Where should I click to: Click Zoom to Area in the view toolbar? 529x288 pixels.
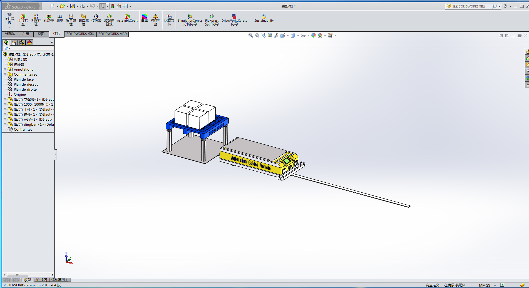[x=257, y=35]
